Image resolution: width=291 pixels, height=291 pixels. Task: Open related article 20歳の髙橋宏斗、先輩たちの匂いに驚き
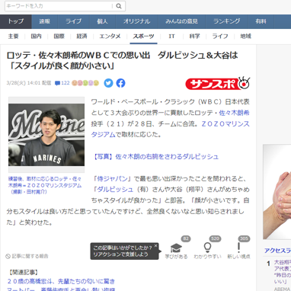click(61, 281)
